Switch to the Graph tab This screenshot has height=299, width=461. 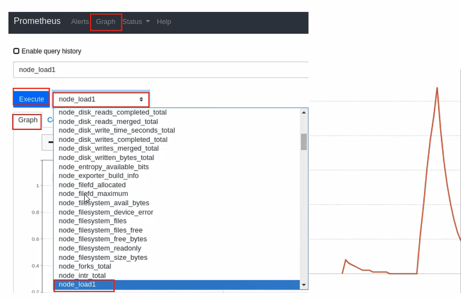tap(28, 120)
